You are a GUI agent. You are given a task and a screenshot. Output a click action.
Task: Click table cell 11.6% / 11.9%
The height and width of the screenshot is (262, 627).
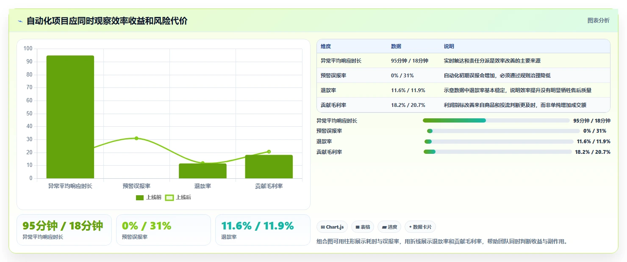(x=408, y=90)
